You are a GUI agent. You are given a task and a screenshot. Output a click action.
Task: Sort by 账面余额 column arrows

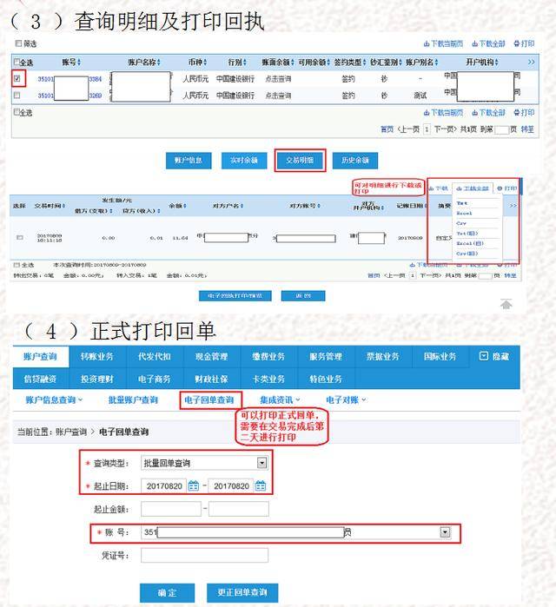[292, 62]
